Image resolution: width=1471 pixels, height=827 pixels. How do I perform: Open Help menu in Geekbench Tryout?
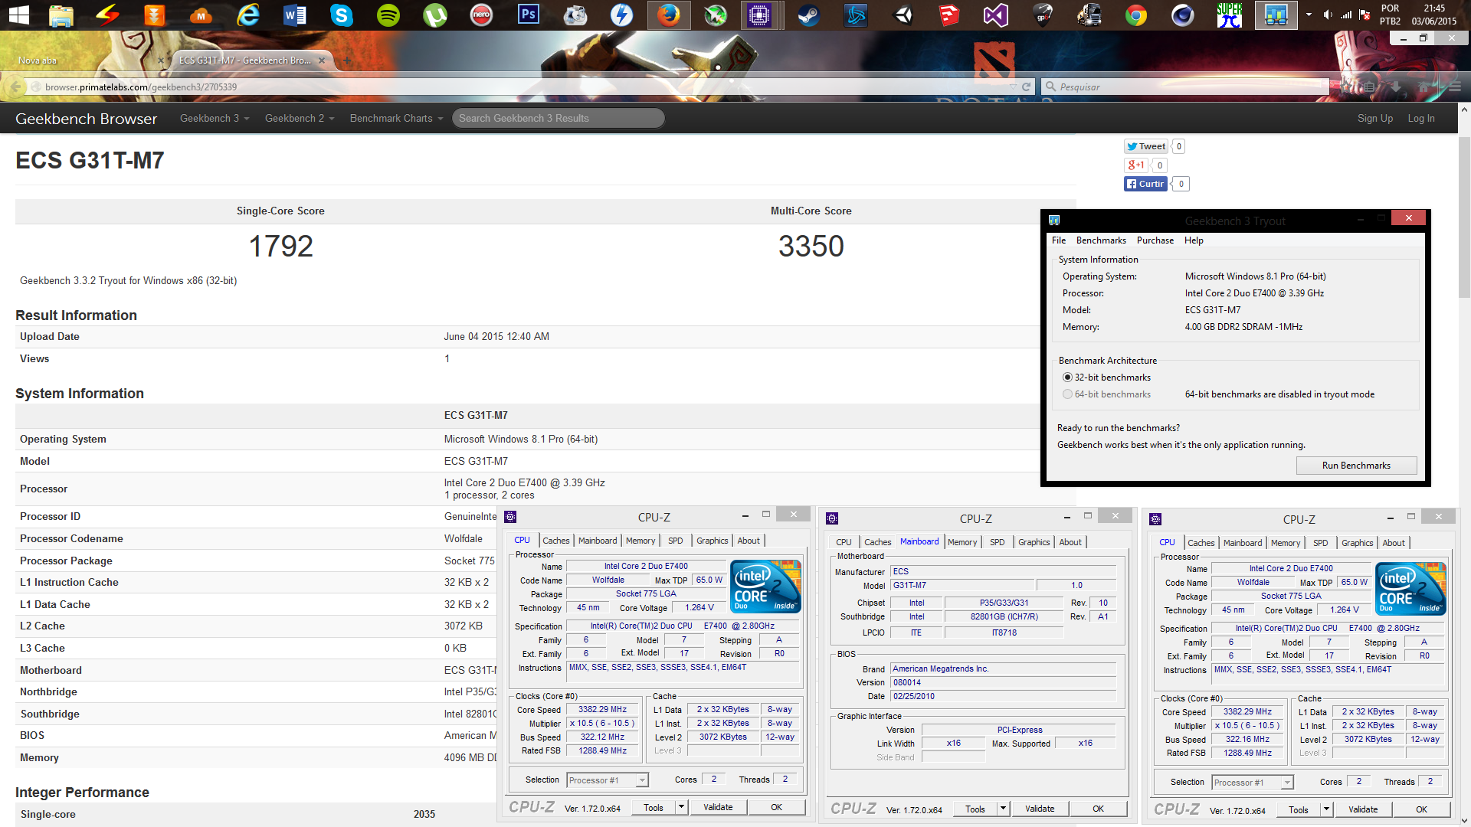click(1194, 240)
